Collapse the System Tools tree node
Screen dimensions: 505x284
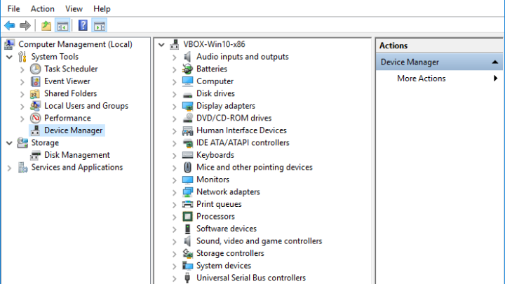(x=9, y=58)
